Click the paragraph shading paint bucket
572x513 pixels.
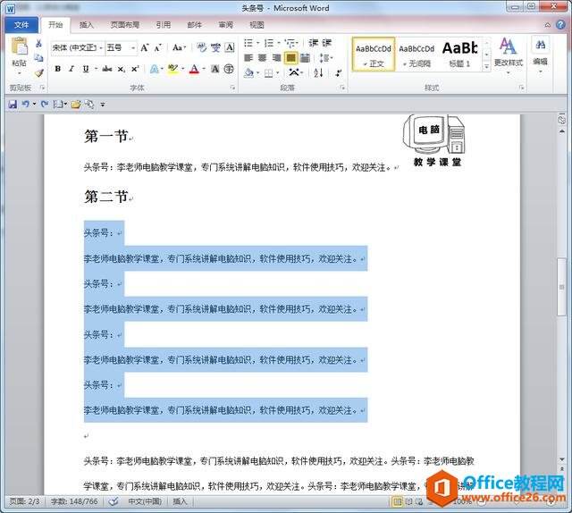click(x=248, y=73)
